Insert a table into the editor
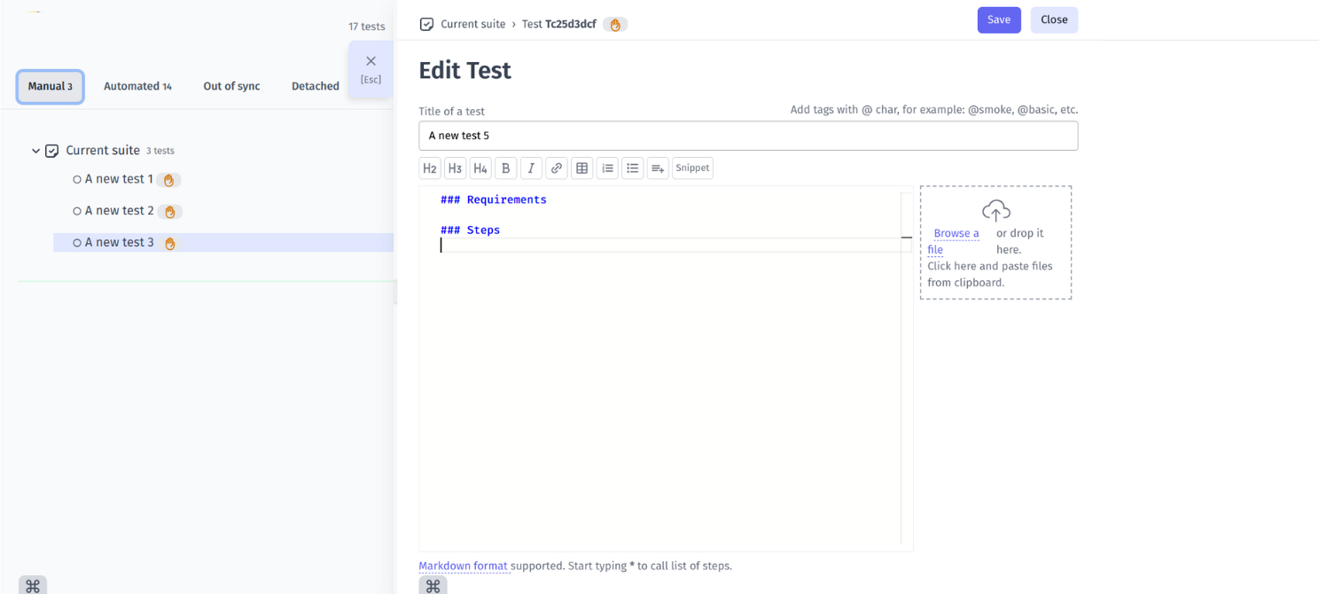The image size is (1319, 594). (x=581, y=168)
